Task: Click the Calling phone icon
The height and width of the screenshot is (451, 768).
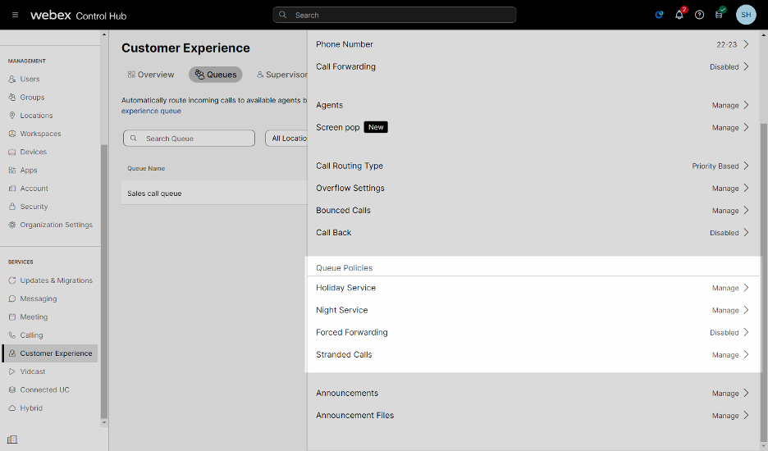Action: [x=12, y=335]
